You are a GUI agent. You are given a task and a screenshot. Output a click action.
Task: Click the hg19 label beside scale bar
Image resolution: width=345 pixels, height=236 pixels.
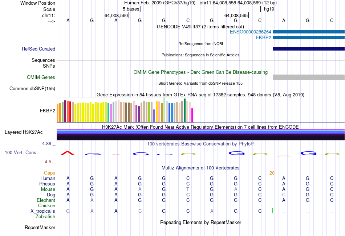(269, 9)
